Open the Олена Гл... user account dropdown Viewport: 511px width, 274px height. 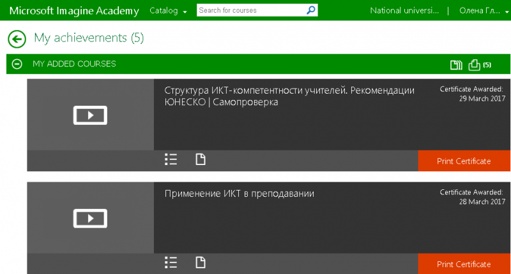484,11
